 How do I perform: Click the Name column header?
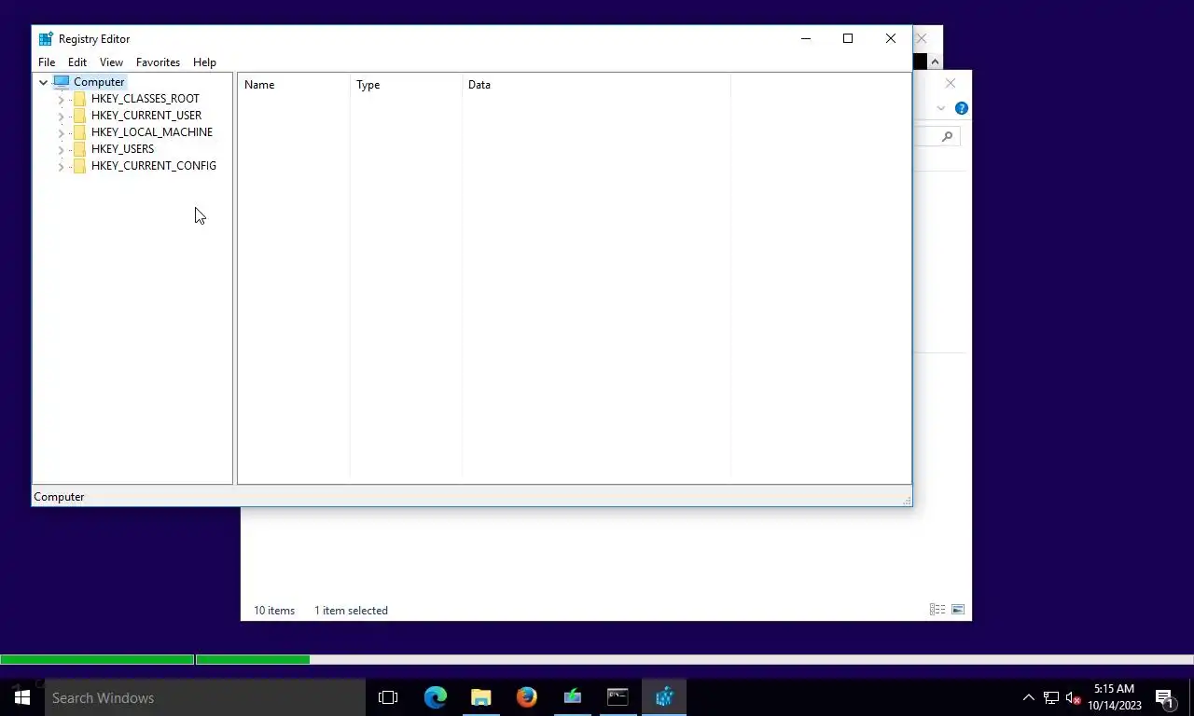click(x=294, y=85)
